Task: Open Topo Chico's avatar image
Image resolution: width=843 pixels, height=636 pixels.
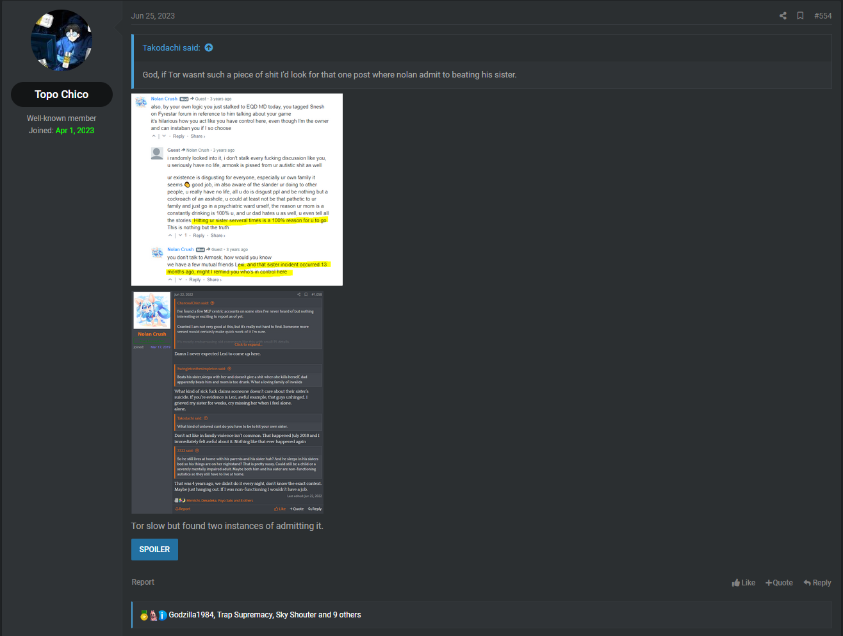Action: tap(61, 40)
